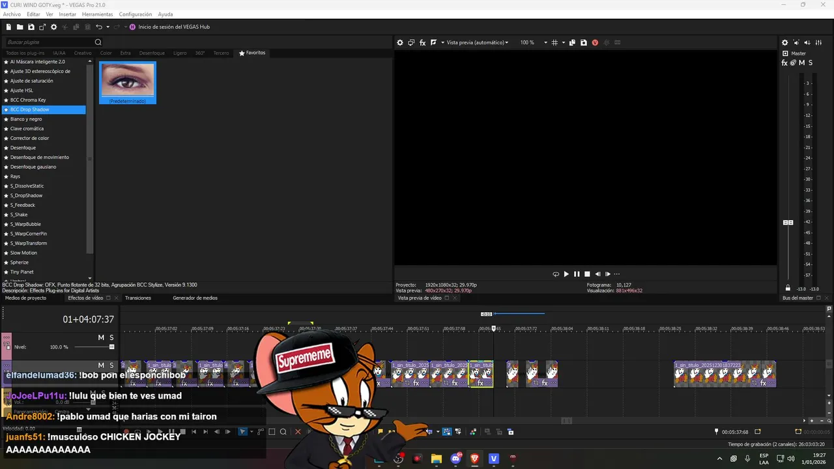This screenshot has width=834, height=469.
Task: Toggle the preview grid overlay icon
Action: [554, 42]
